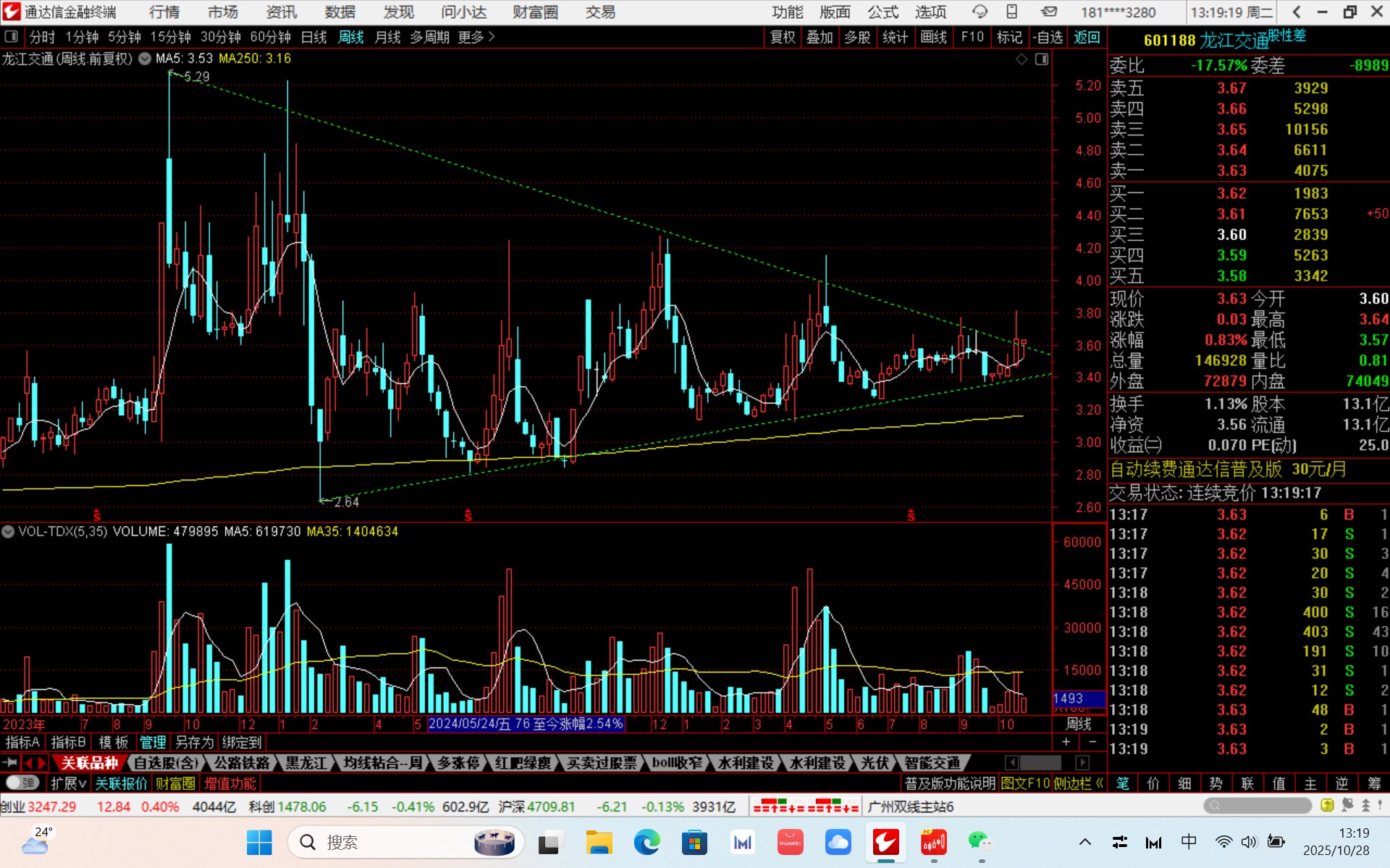Open the message envelope icon
1390x868 pixels.
pyautogui.click(x=1048, y=12)
